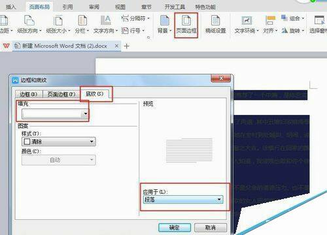Click the 页面边框 page border icon

[186, 24]
